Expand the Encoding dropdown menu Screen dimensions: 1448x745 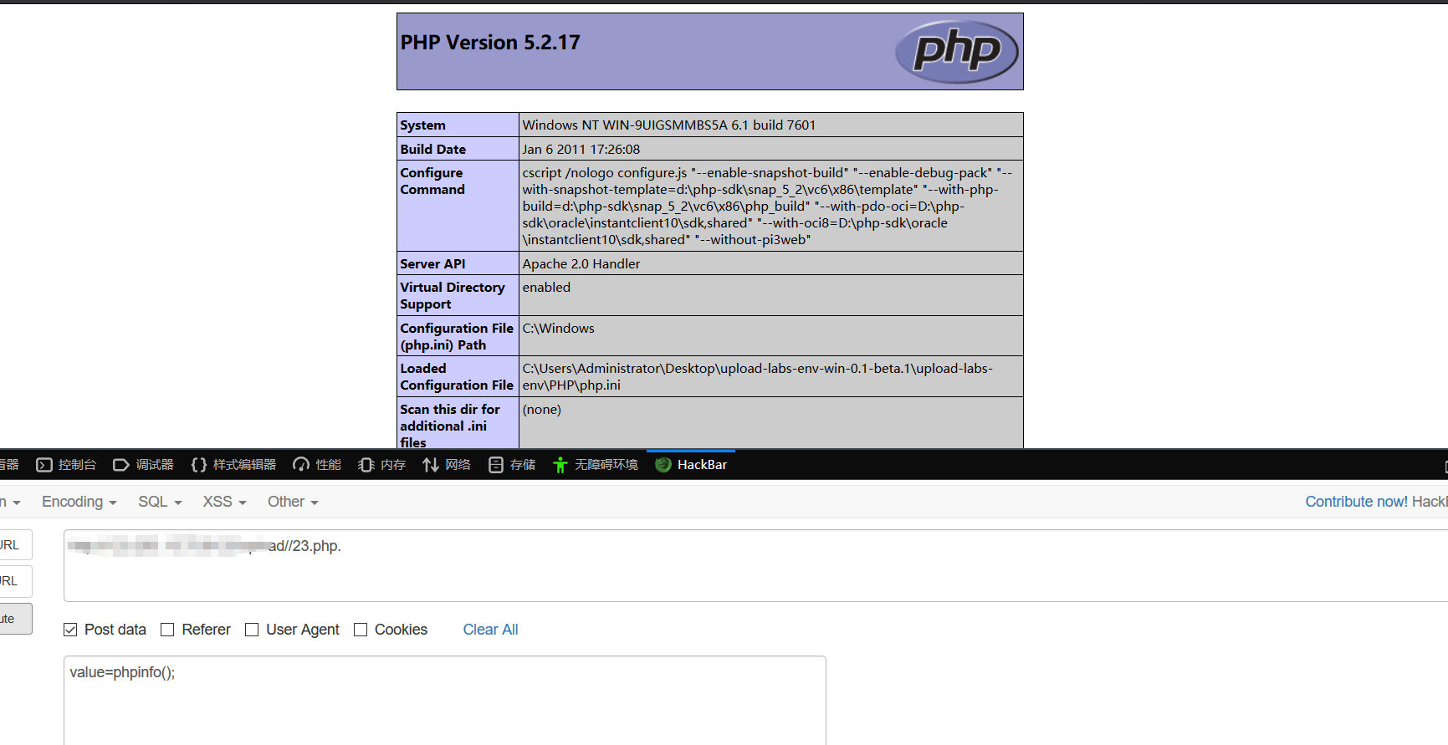click(79, 502)
